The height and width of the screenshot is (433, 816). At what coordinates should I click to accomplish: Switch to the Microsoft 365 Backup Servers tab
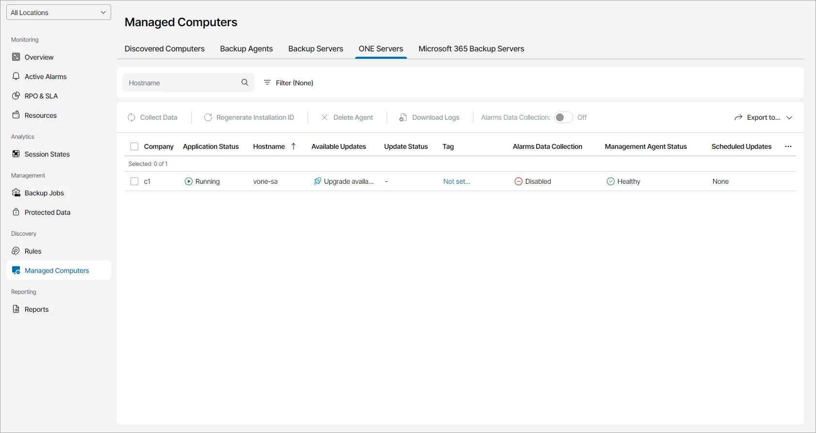coord(472,48)
